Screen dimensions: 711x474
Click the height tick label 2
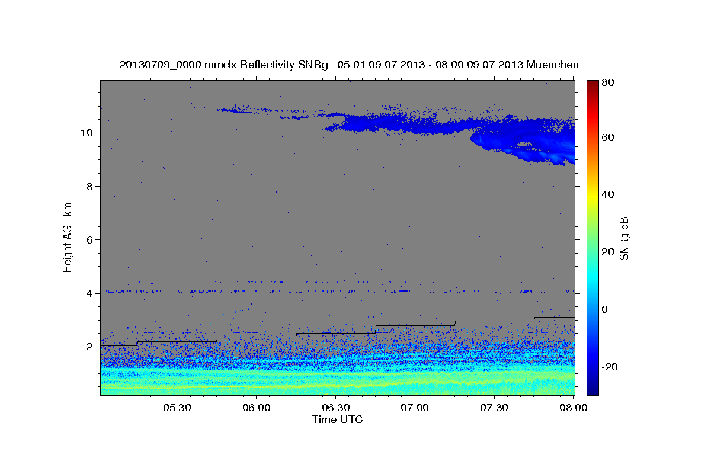(x=91, y=347)
